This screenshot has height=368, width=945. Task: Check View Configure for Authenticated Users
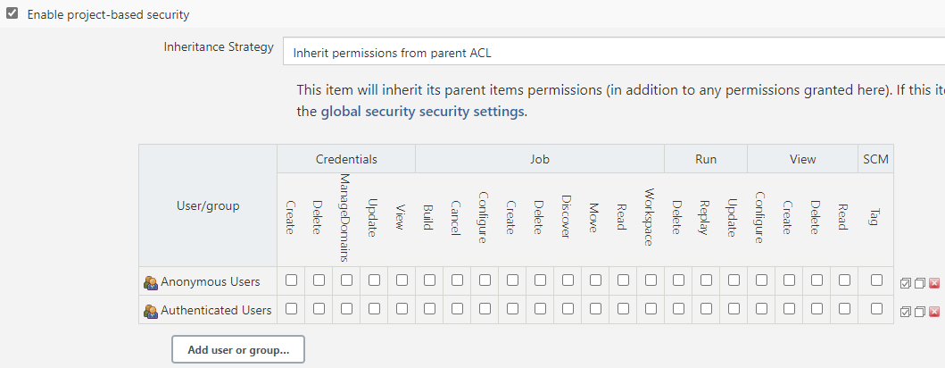pyautogui.click(x=761, y=309)
